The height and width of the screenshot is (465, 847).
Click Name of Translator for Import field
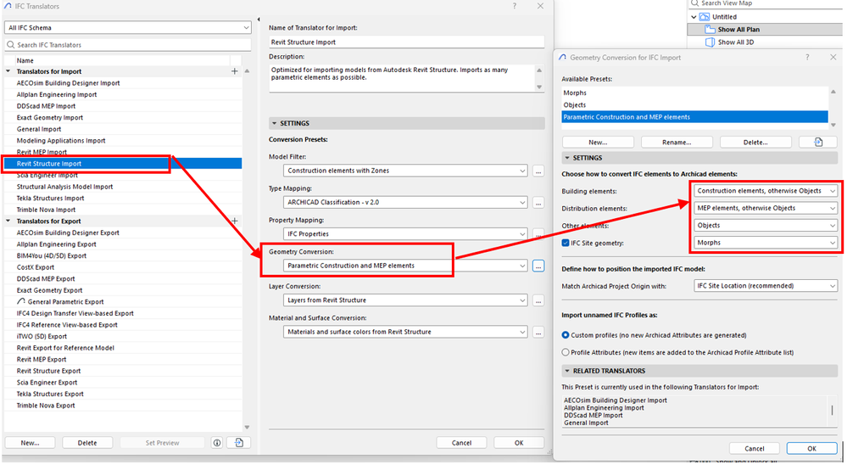407,42
